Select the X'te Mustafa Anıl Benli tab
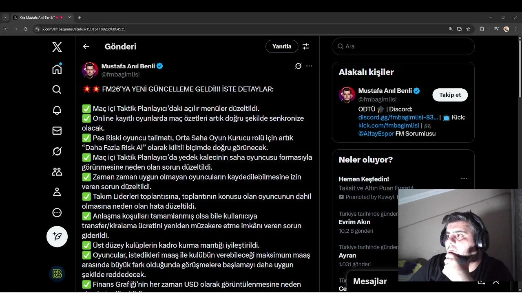The width and height of the screenshot is (522, 293). coord(42,17)
